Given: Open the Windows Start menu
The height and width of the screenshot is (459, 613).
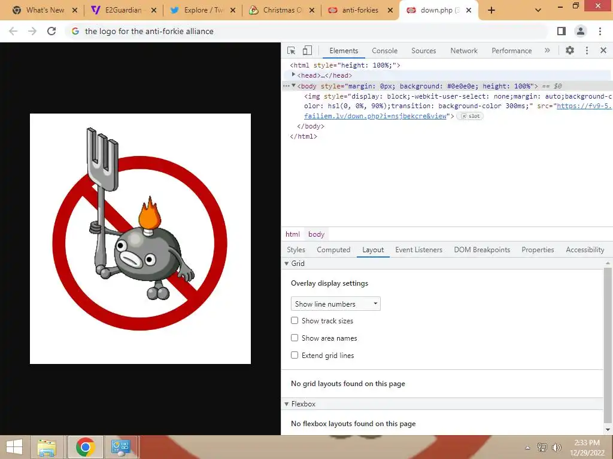Looking at the screenshot, I should coord(14,447).
